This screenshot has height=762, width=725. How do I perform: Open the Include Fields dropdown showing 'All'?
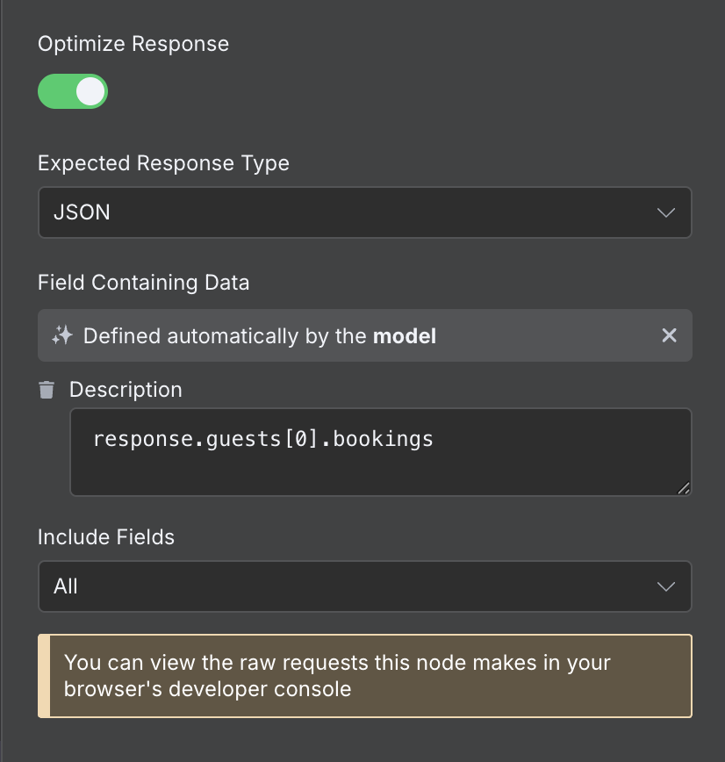[x=364, y=586]
